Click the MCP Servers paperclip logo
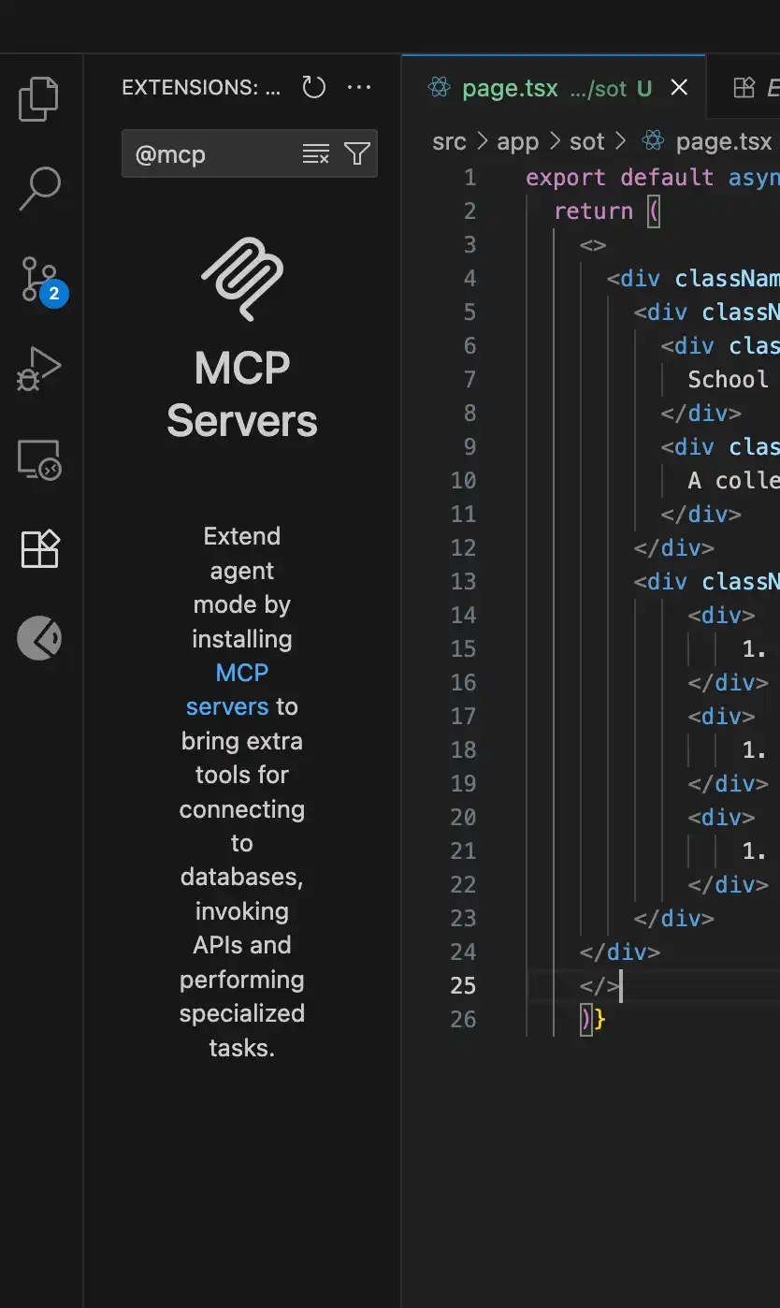Screen dimensions: 780x1308 tap(242, 280)
